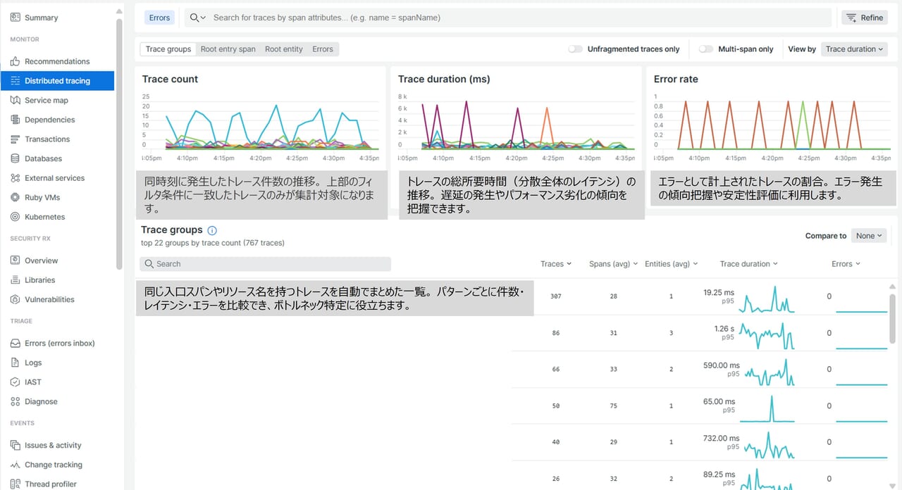
Task: Open the Service map sidebar icon
Action: [x=16, y=101]
